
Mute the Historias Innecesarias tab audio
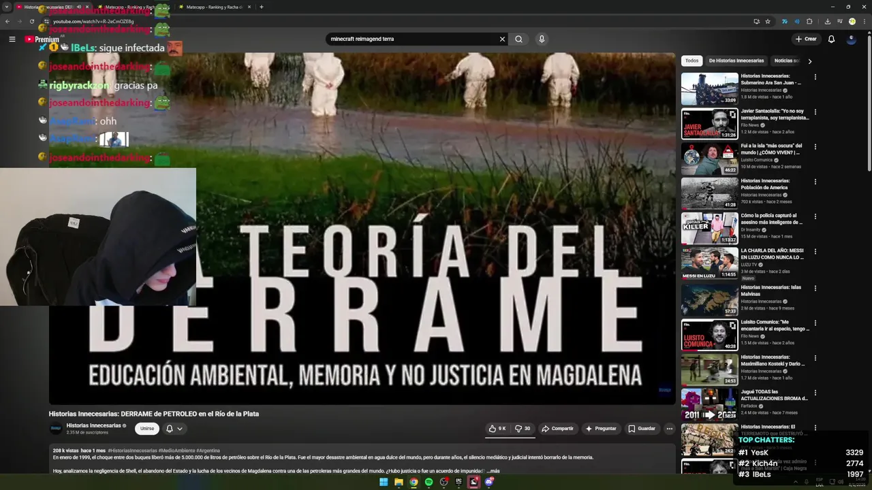(x=78, y=7)
